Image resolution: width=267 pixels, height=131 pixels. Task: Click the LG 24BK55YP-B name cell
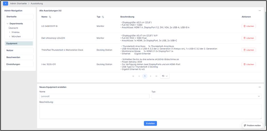click(x=49, y=26)
